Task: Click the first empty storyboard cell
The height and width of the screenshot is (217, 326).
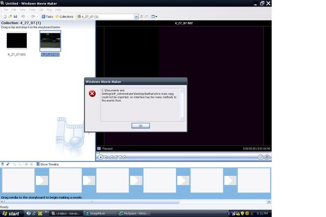Action: 18,180
